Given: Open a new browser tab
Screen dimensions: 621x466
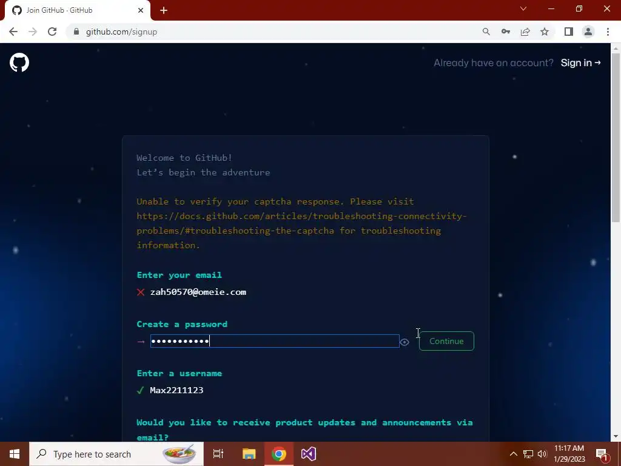Looking at the screenshot, I should click(x=164, y=11).
